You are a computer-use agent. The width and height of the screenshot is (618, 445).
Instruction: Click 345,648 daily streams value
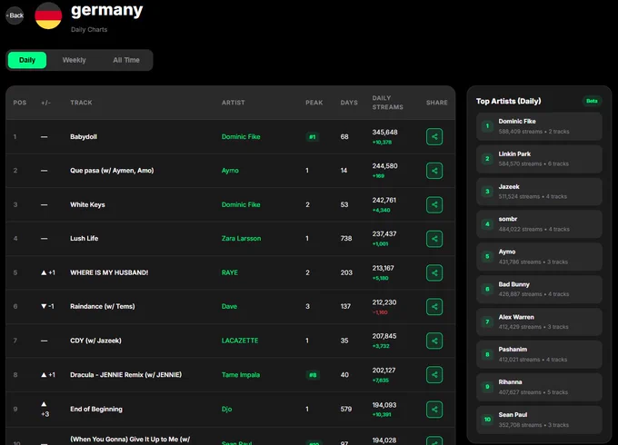(x=384, y=133)
